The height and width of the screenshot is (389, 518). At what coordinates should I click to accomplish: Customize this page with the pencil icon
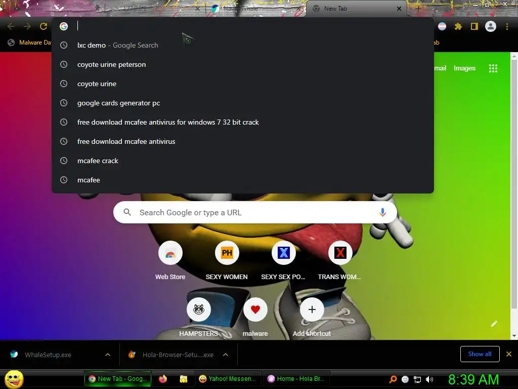[x=494, y=324]
